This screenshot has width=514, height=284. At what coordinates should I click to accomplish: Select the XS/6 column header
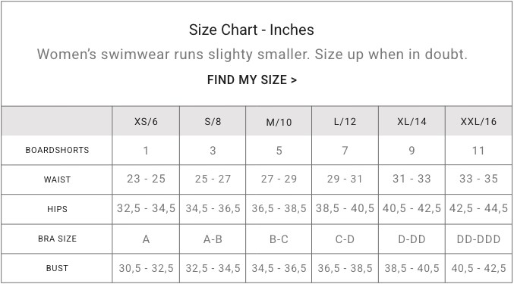pos(146,122)
